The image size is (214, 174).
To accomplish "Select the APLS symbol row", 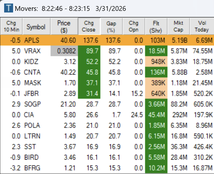I will click(107, 40).
